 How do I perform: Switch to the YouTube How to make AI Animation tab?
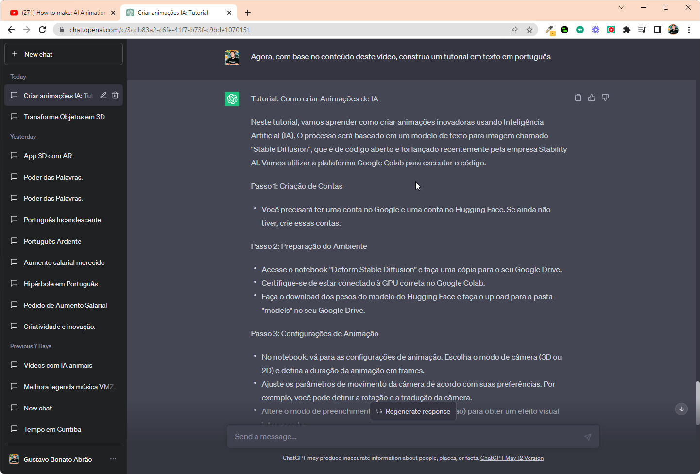point(63,13)
